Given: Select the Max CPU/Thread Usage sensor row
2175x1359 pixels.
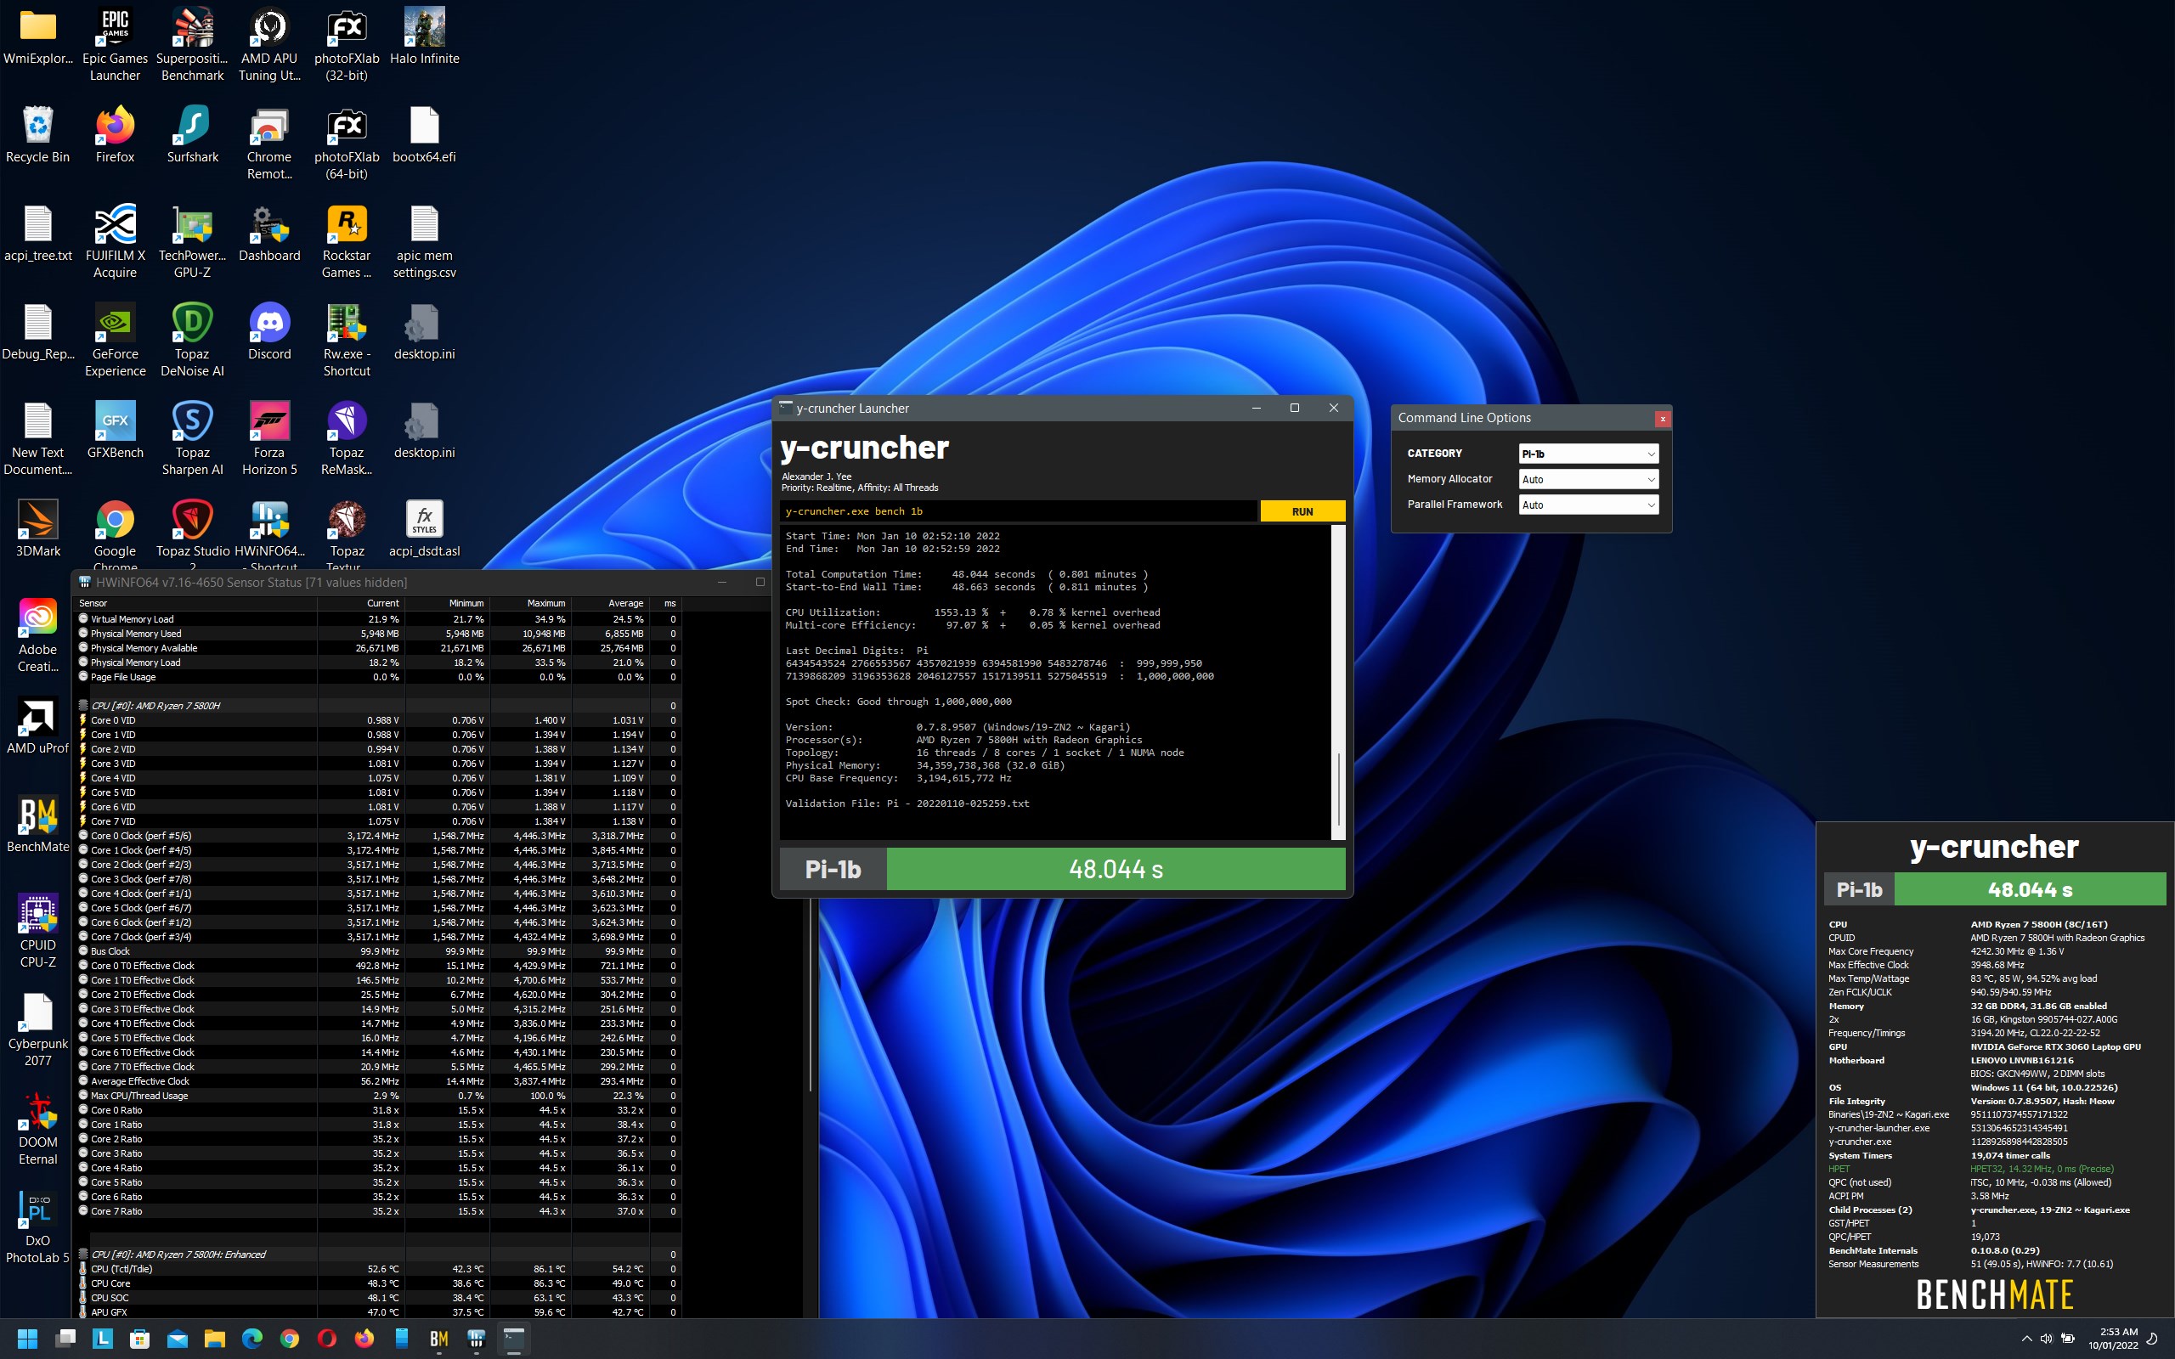Looking at the screenshot, I should coord(377,1096).
